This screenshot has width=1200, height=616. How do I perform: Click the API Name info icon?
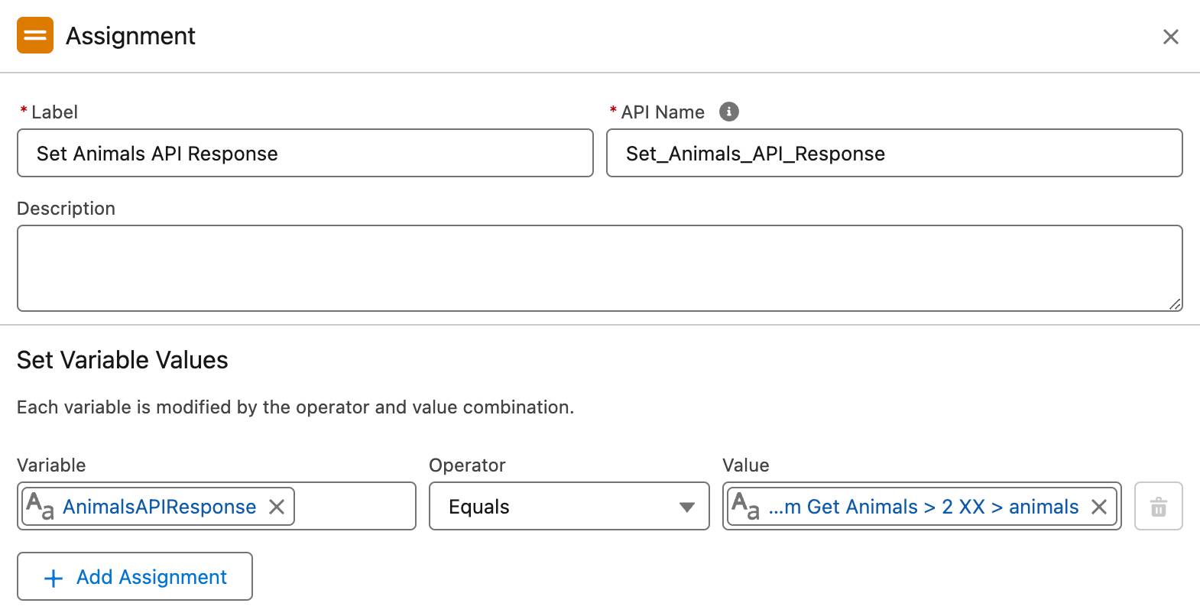coord(728,112)
